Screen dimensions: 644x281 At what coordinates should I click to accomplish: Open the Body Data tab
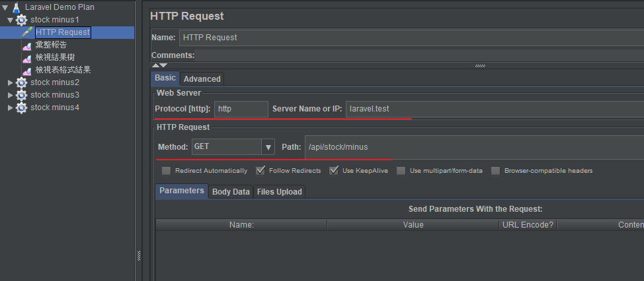tap(231, 192)
